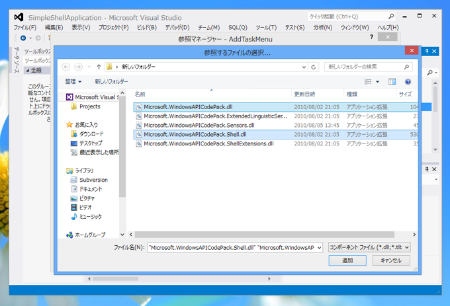Sort by 種類 column header
Viewport: 450px width, 306px height.
352,95
